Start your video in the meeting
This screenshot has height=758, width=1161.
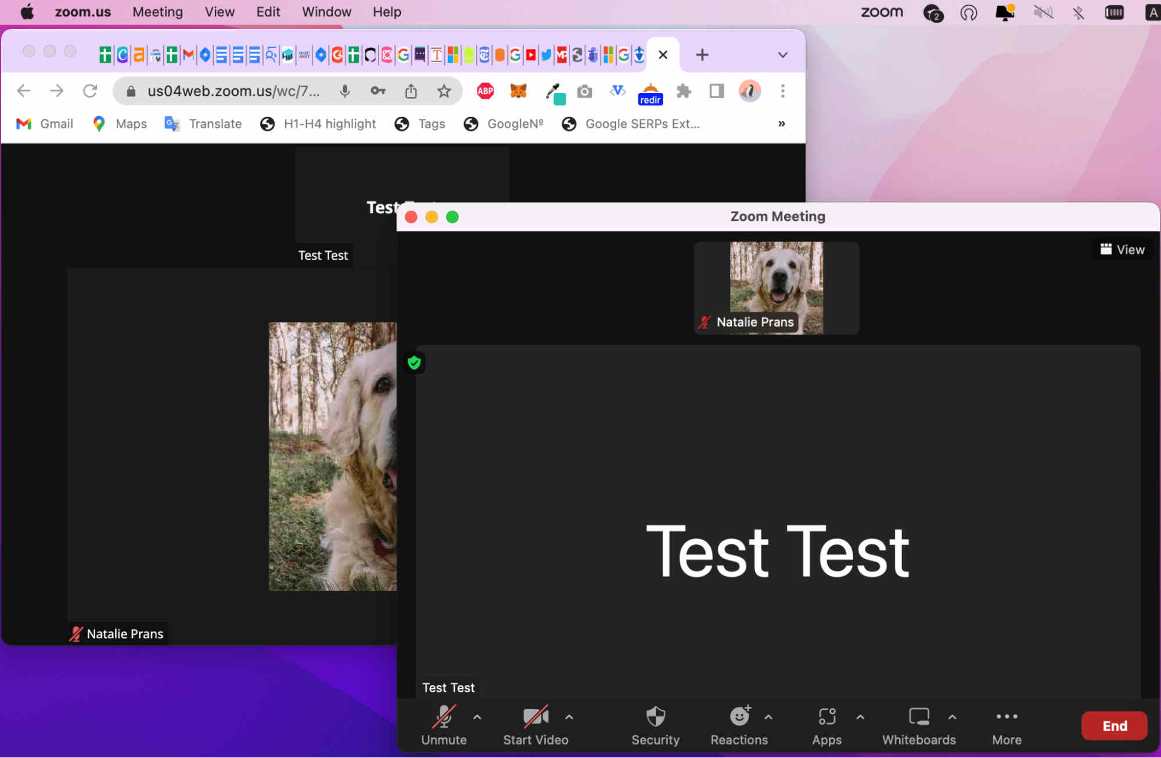(535, 725)
